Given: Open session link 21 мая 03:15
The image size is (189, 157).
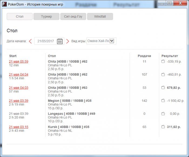Looking at the screenshot, I should [19, 127].
